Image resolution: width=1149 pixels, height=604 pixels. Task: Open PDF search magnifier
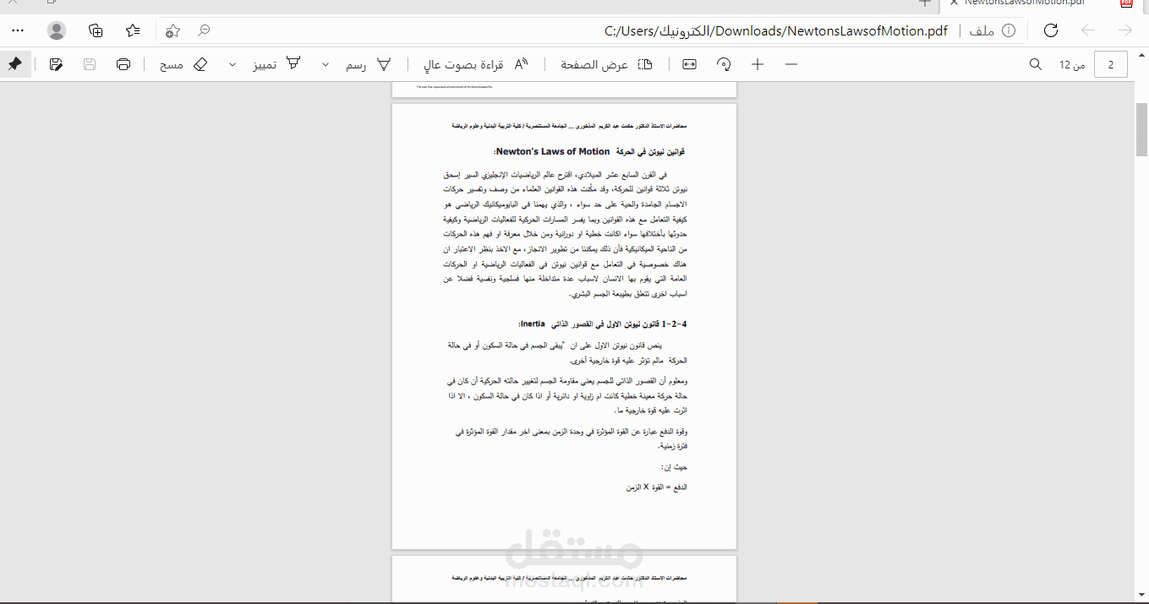coord(1036,64)
